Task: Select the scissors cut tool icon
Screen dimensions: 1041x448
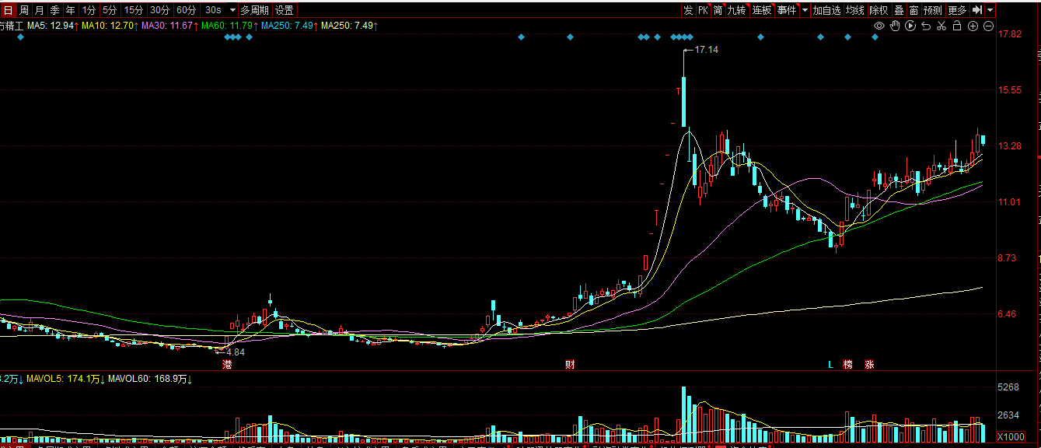Action: pos(941,26)
